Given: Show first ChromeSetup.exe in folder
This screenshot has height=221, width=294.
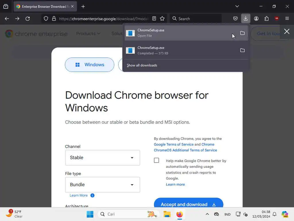Looking at the screenshot, I should (242, 33).
